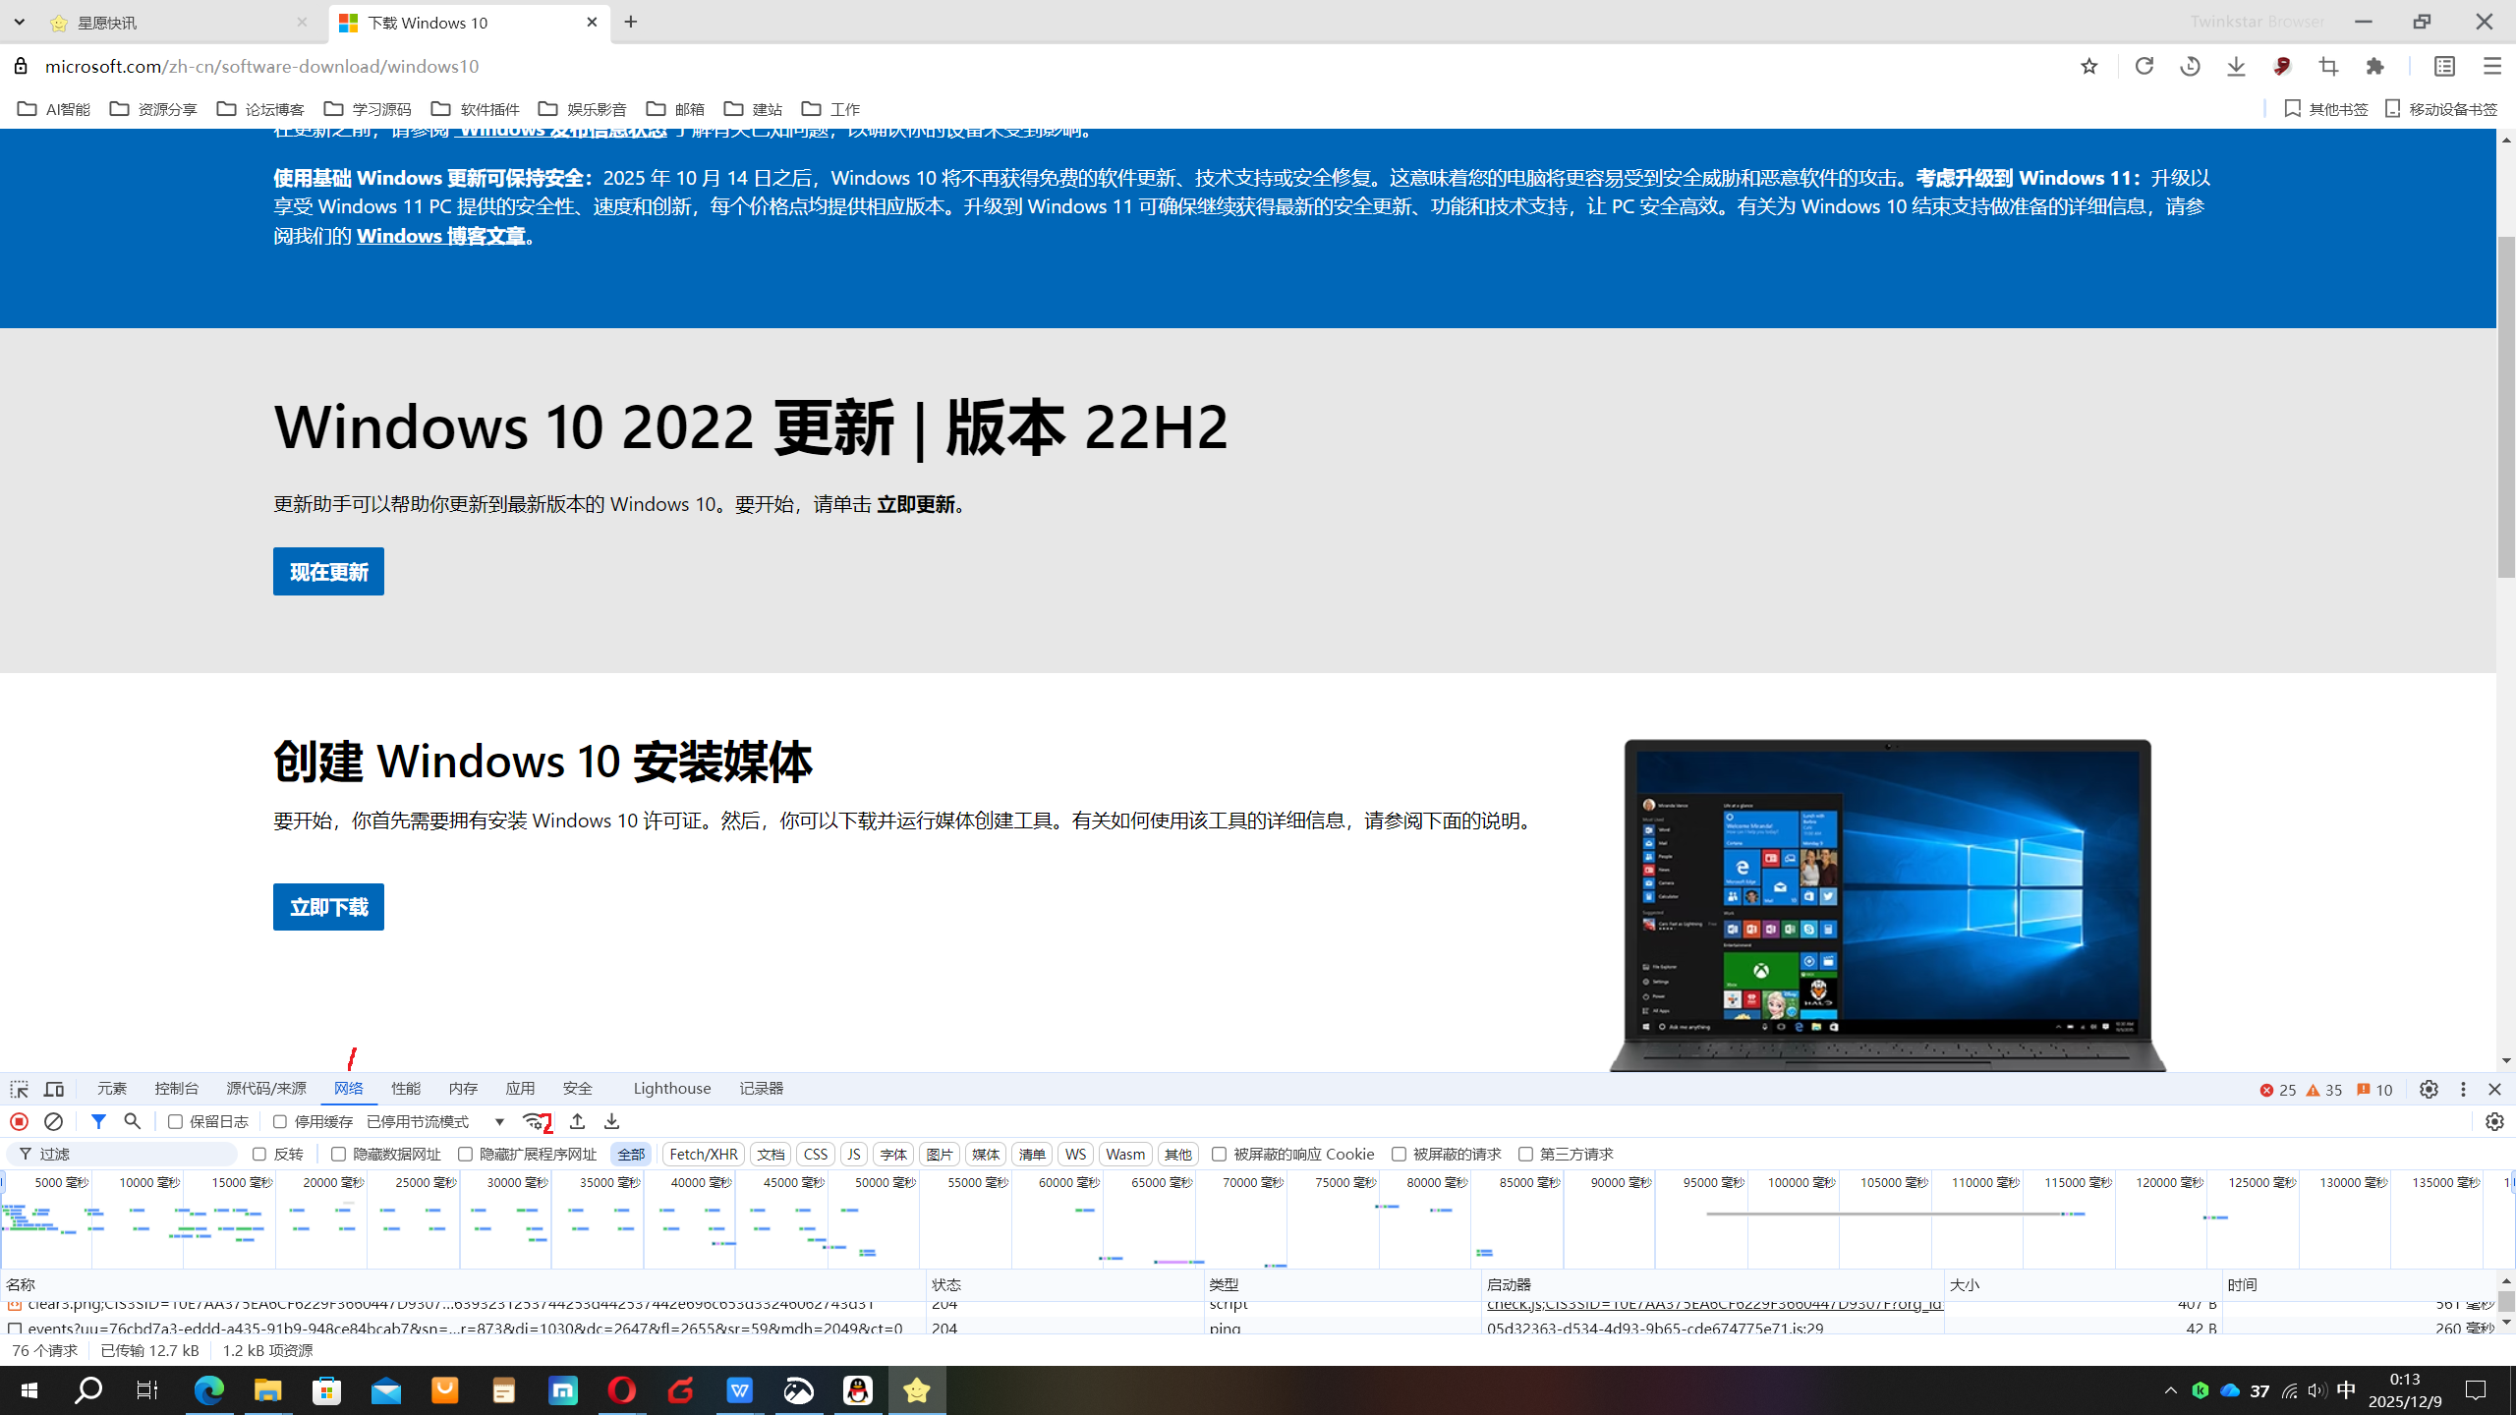Screen dimensions: 2516x1415
Task: Switch to the 控制台 panel tab
Action: [177, 1088]
